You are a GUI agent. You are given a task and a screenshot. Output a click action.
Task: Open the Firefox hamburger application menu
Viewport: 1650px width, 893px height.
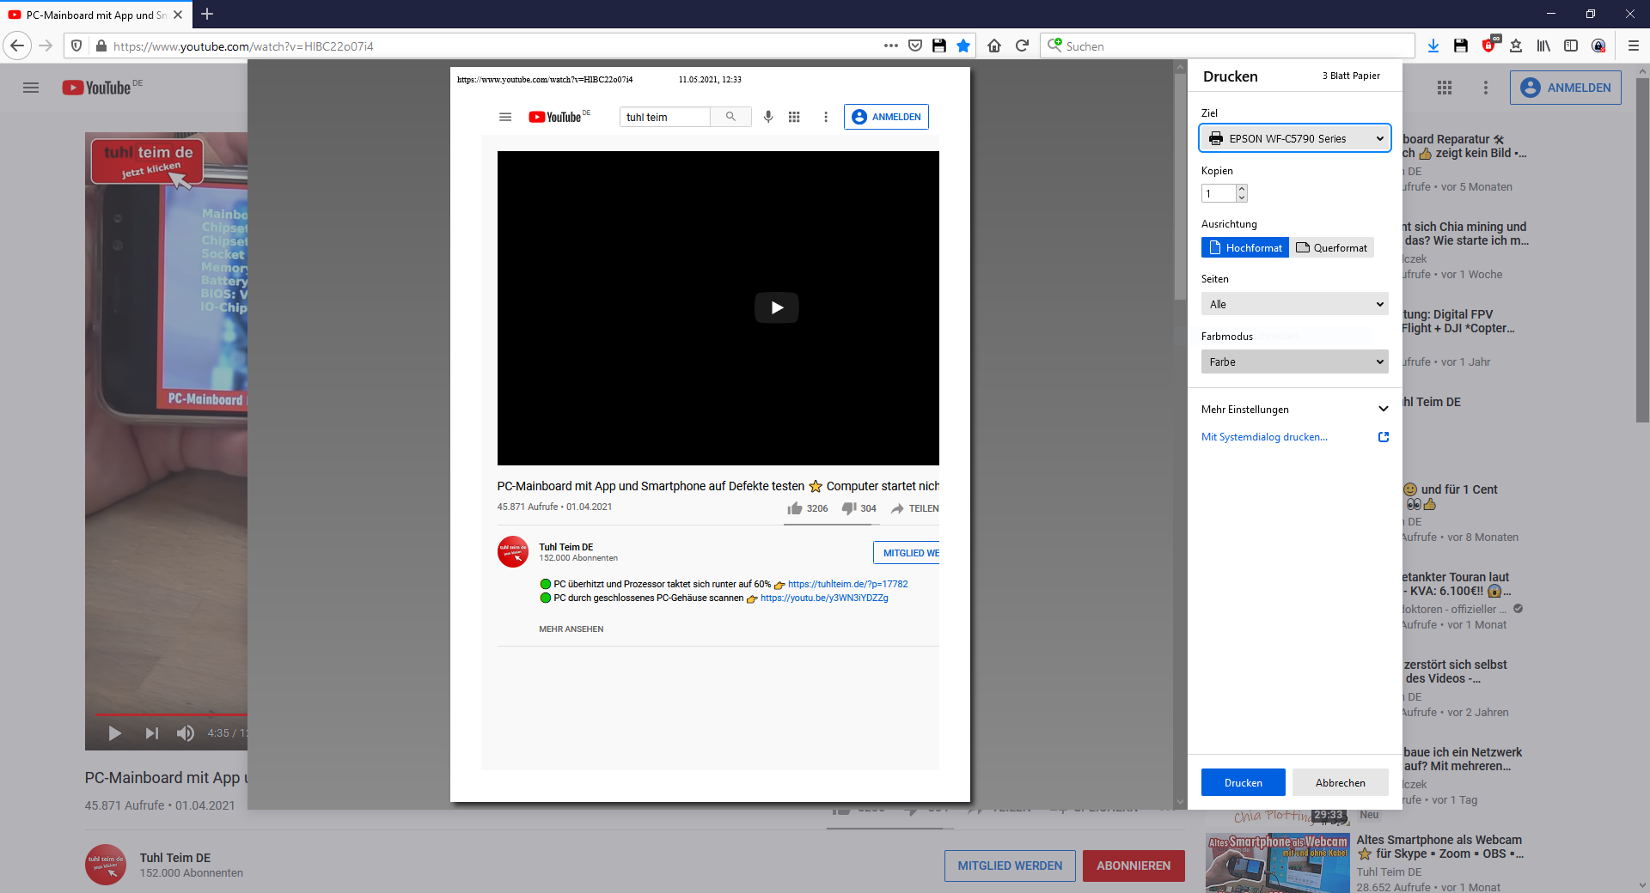tap(1634, 46)
